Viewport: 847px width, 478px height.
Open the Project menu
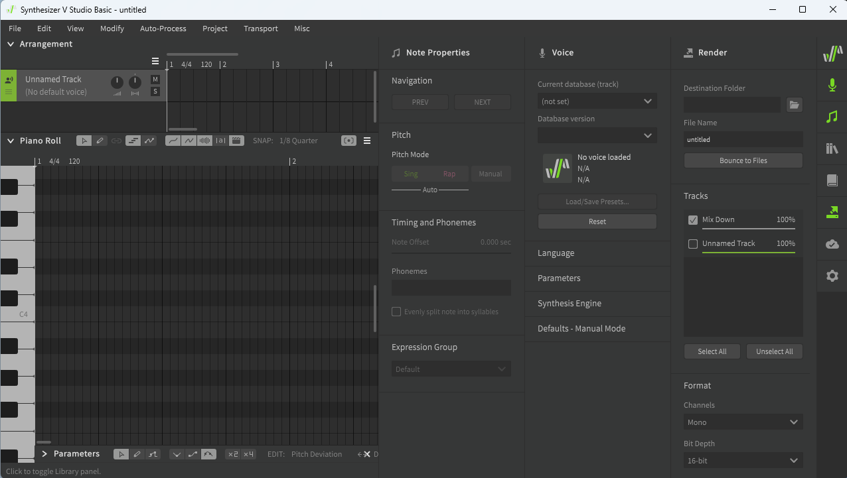215,29
